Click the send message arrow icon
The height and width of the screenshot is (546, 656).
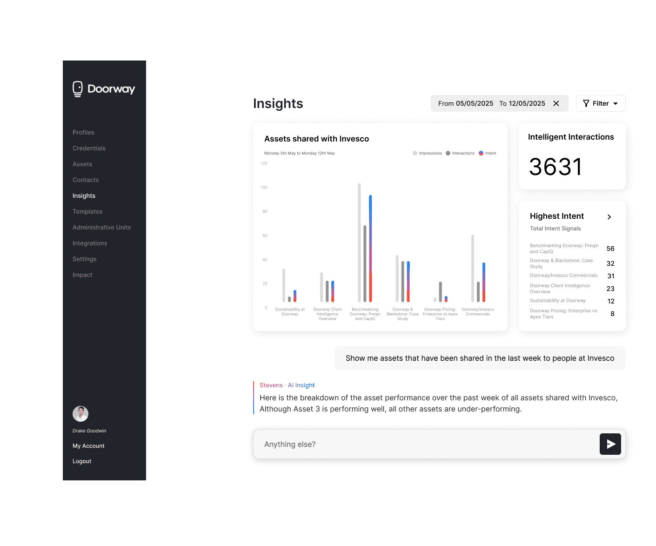[x=610, y=444]
